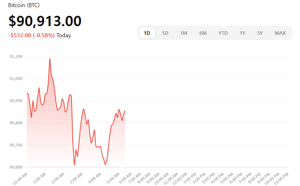Select the MAX range tab

pos(280,33)
